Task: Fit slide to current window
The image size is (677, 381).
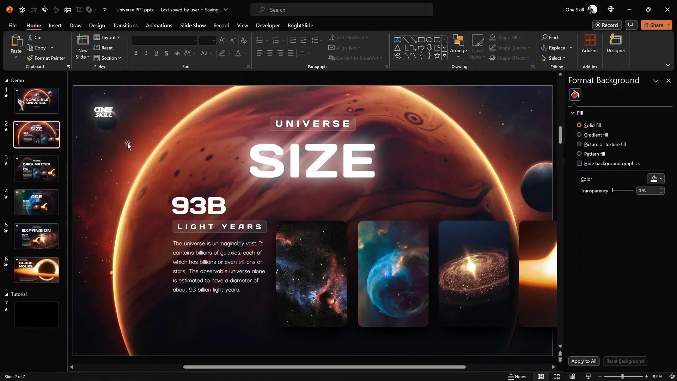Action: tap(672, 376)
